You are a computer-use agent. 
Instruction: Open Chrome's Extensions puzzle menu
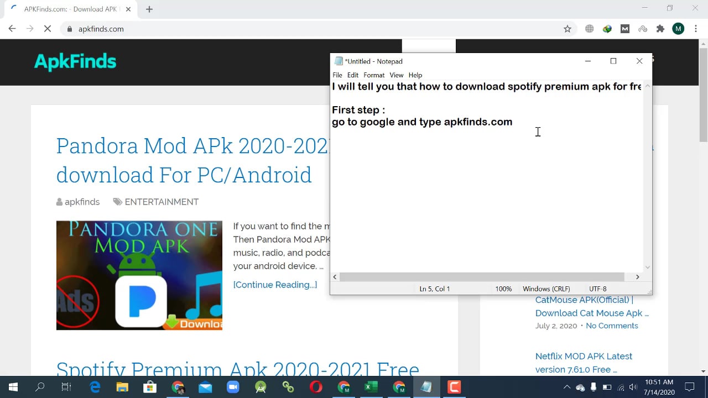660,29
